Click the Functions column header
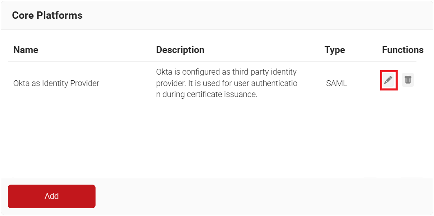The height and width of the screenshot is (216, 434). [403, 50]
